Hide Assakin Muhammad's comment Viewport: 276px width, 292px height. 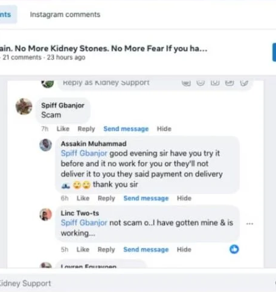pyautogui.click(x=184, y=198)
